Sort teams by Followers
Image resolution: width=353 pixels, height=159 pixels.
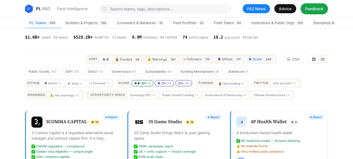coord(197,59)
